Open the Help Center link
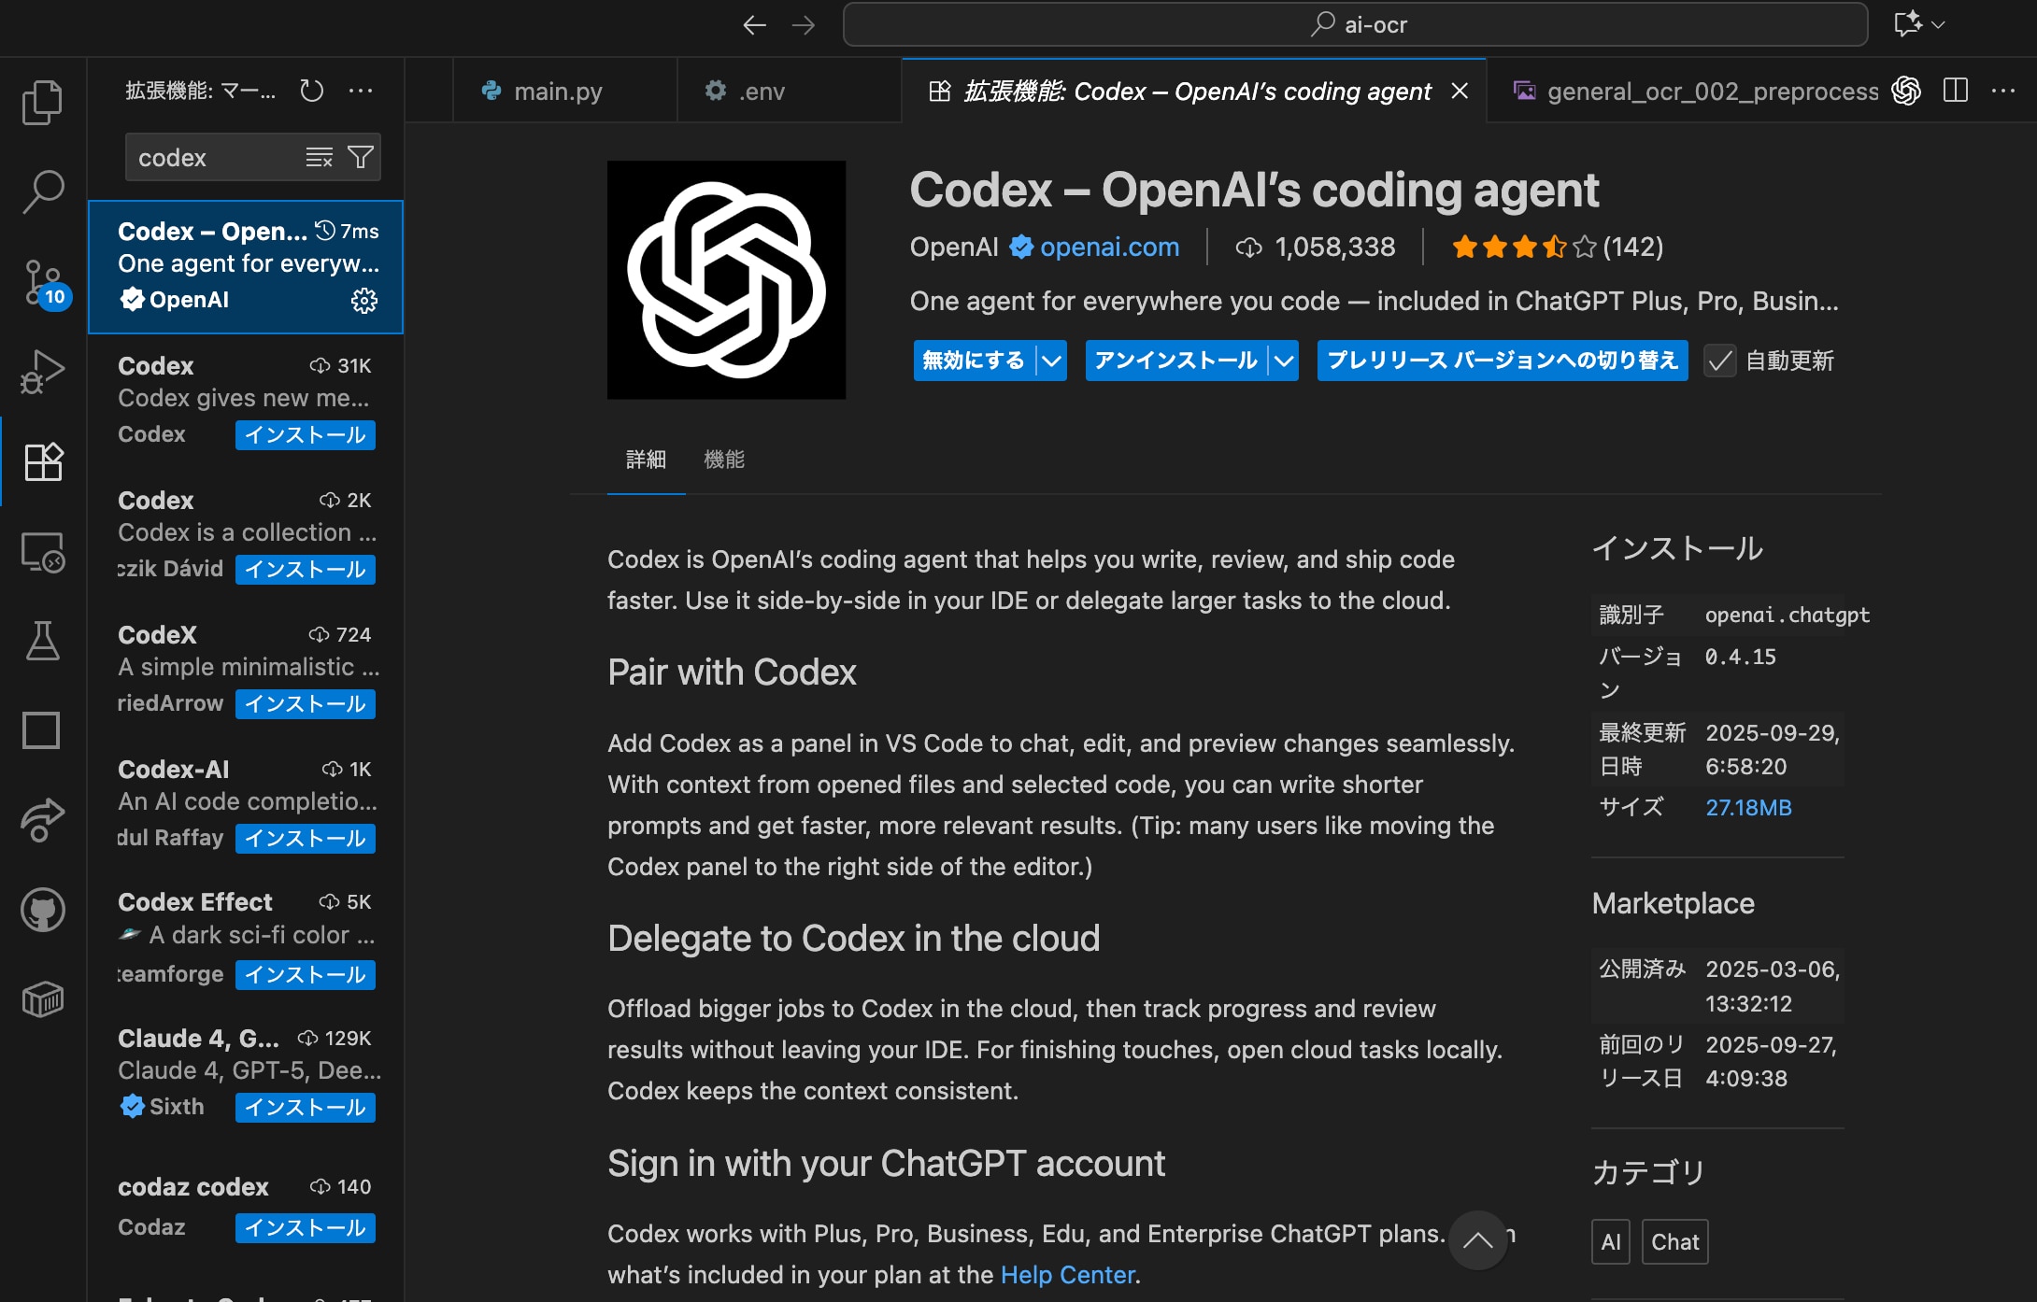The width and height of the screenshot is (2037, 1302). [x=1067, y=1275]
